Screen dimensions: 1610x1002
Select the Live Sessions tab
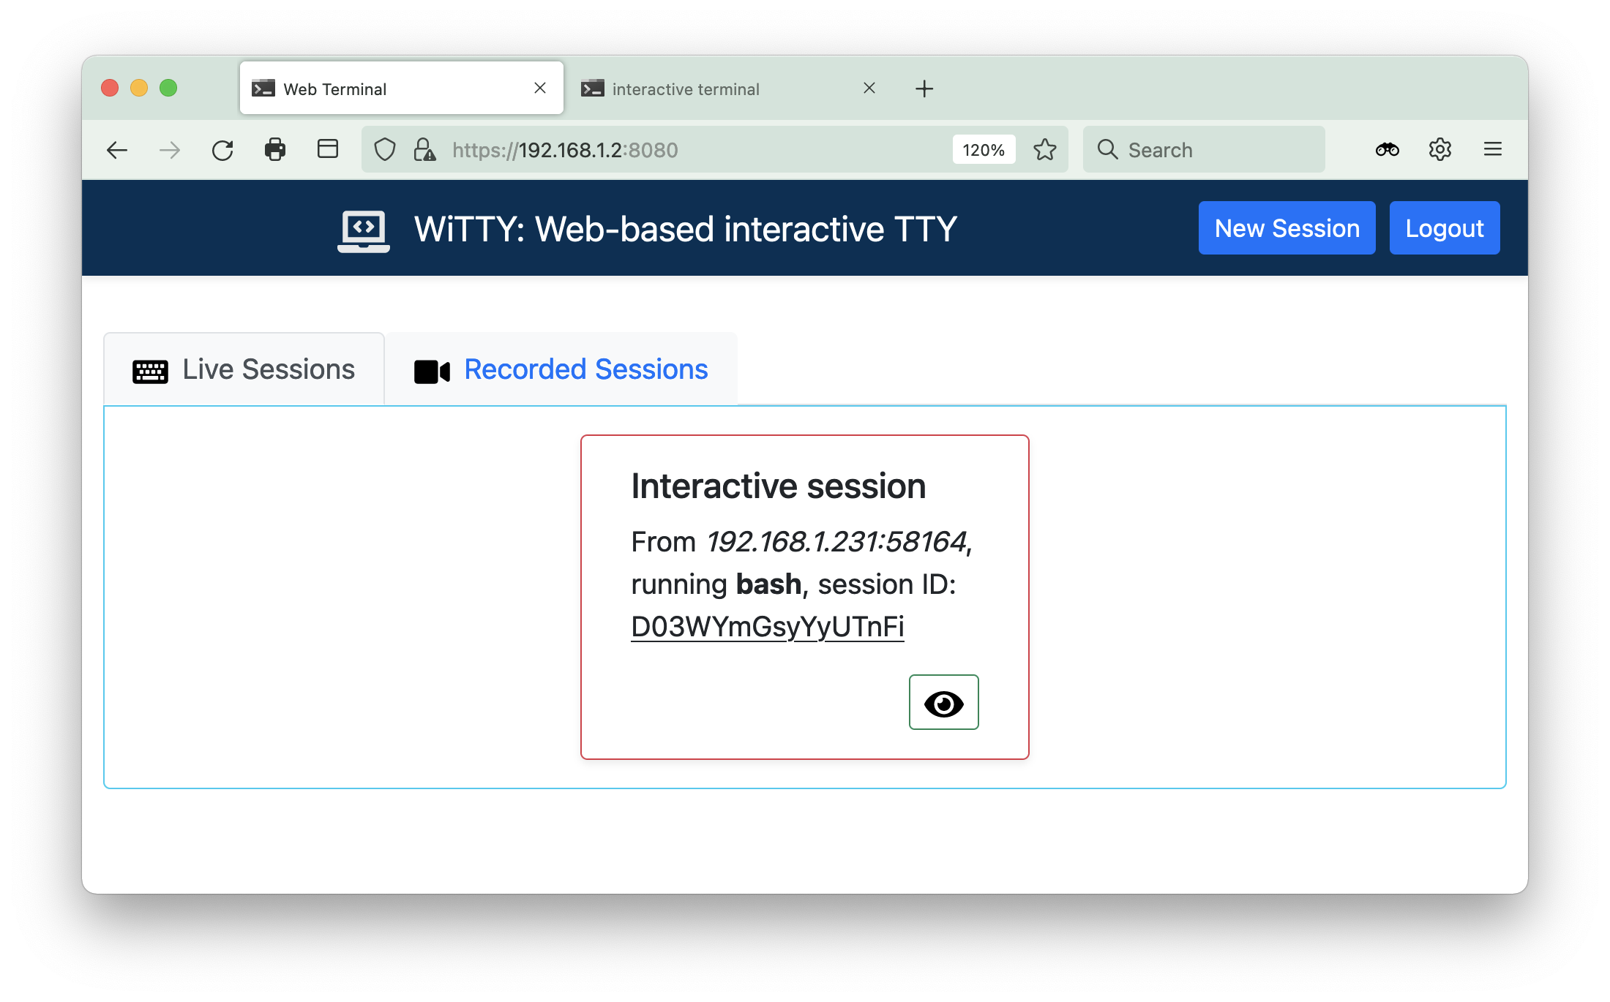tap(244, 369)
